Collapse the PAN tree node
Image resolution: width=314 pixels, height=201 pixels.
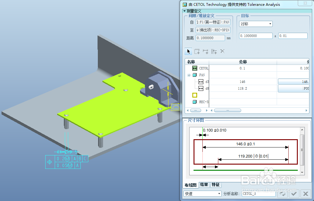tap(189, 75)
